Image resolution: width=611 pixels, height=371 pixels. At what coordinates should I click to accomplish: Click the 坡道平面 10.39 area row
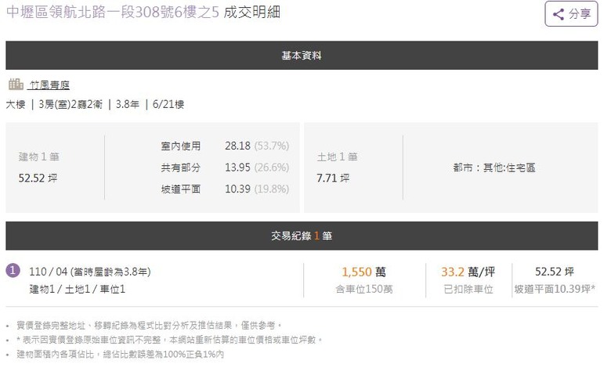225,189
